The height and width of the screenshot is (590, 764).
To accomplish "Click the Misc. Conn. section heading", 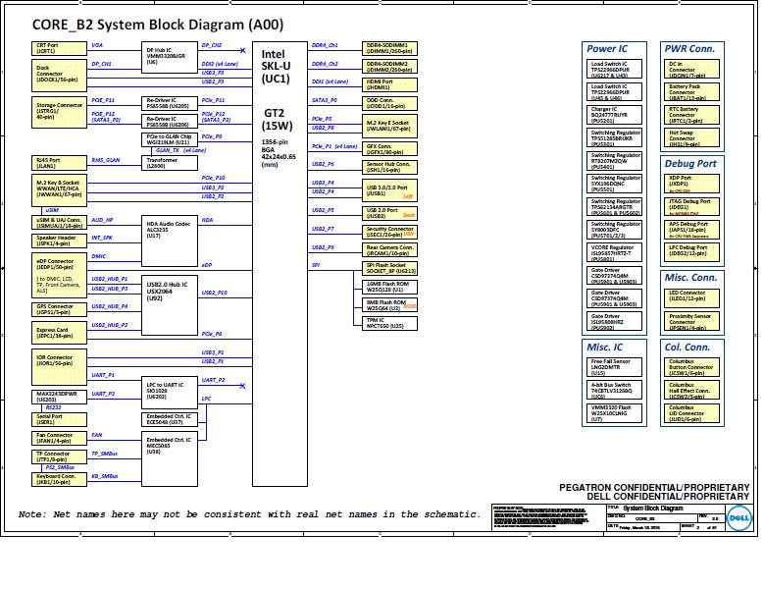I will pos(689,278).
